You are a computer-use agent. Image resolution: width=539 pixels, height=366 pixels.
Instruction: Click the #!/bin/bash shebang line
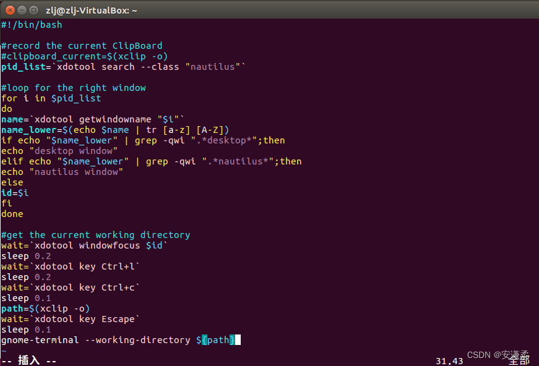point(32,25)
